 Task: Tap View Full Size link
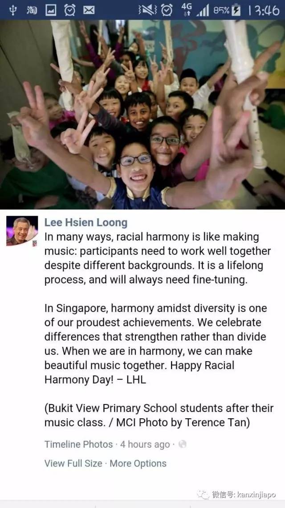point(73,463)
